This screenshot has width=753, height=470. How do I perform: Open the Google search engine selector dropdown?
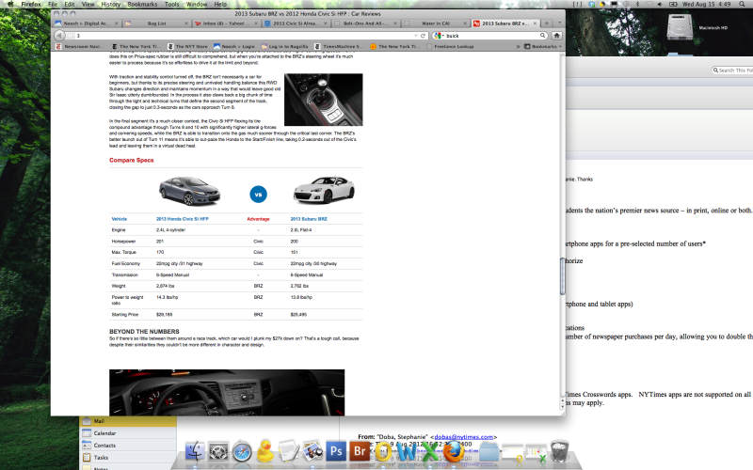click(439, 36)
